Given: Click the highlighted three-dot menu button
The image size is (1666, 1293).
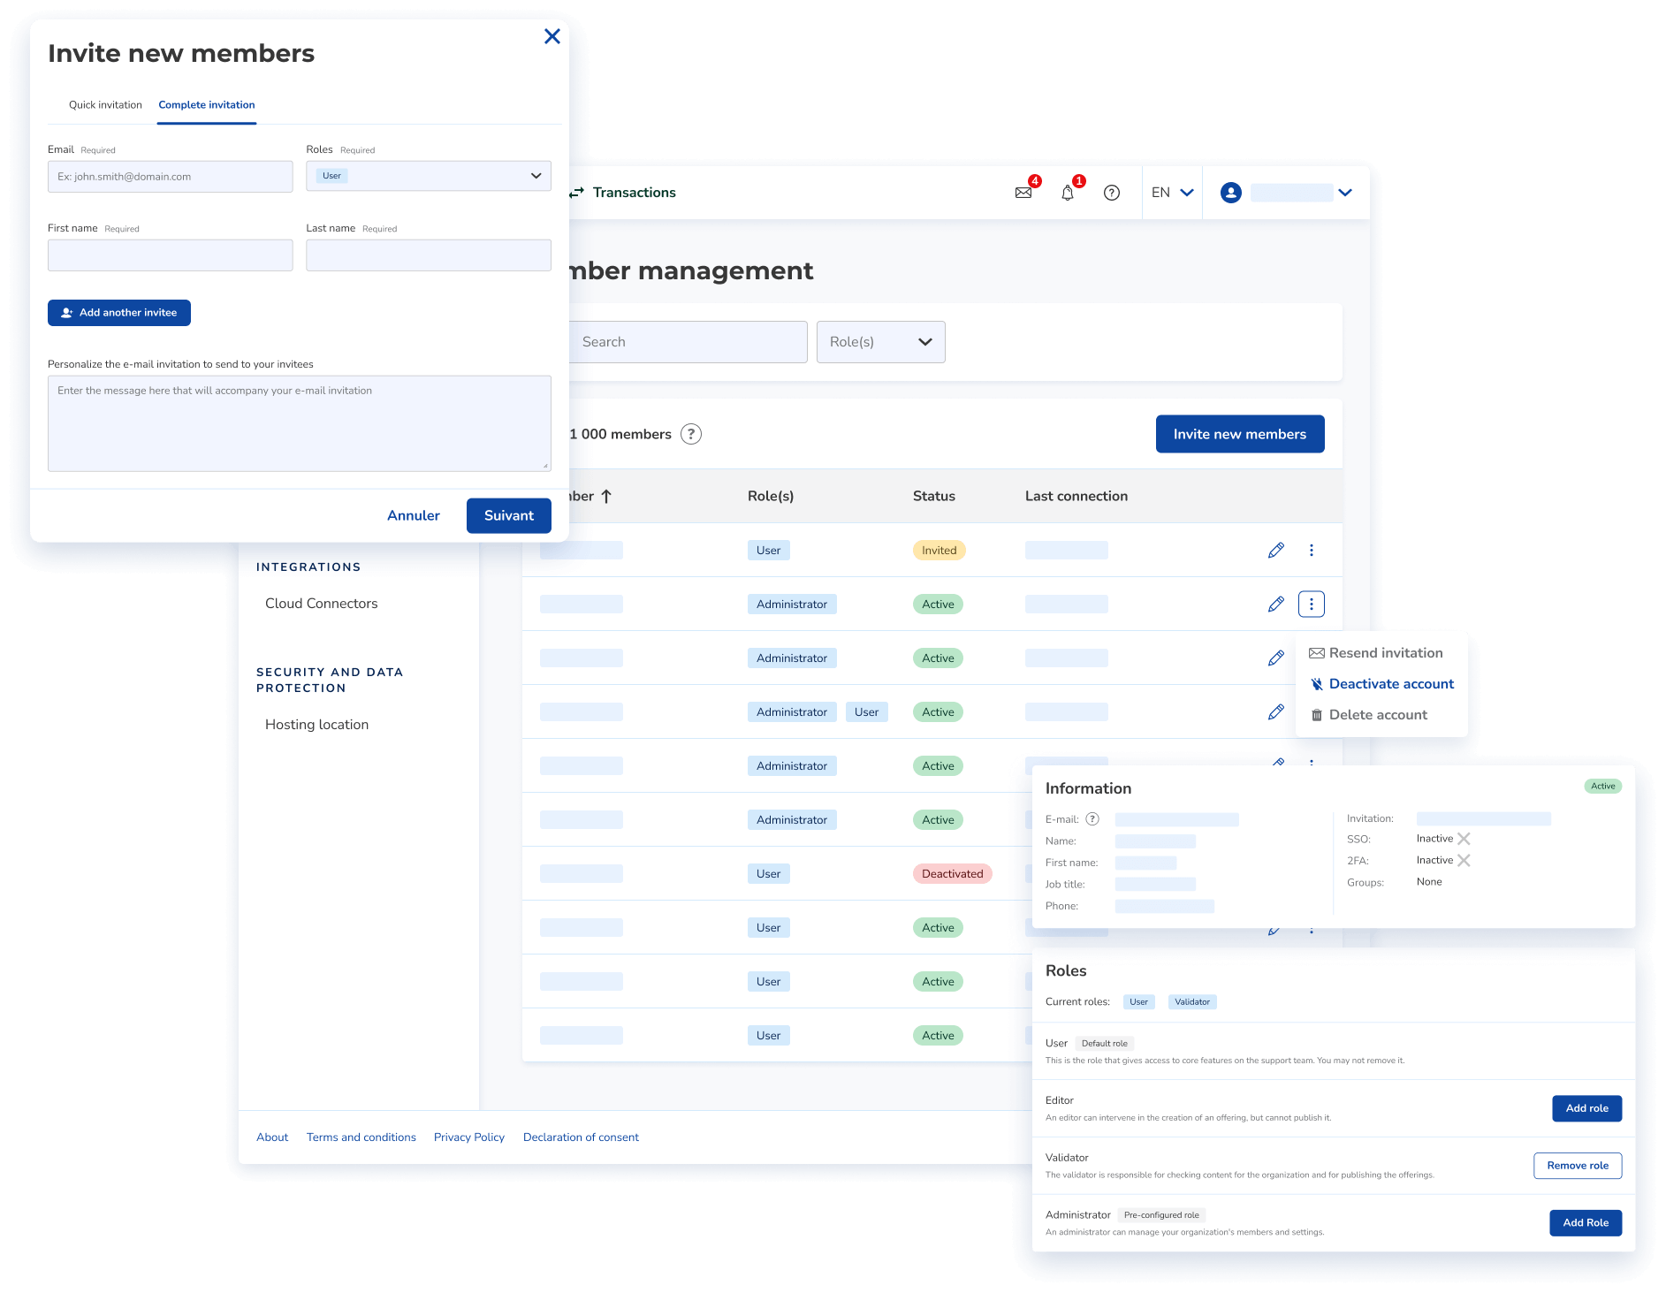Looking at the screenshot, I should tap(1312, 605).
